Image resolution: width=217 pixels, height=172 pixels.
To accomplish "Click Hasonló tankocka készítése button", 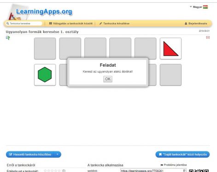I will point(30,155).
